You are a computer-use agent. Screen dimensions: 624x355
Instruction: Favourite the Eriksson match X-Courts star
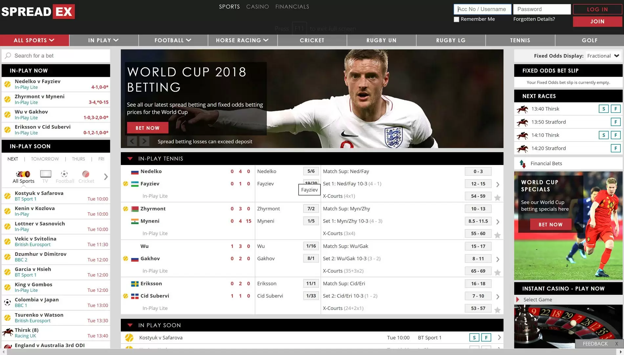click(498, 310)
